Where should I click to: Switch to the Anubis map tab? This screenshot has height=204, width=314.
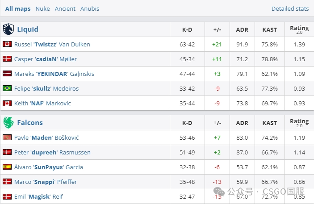90,8
